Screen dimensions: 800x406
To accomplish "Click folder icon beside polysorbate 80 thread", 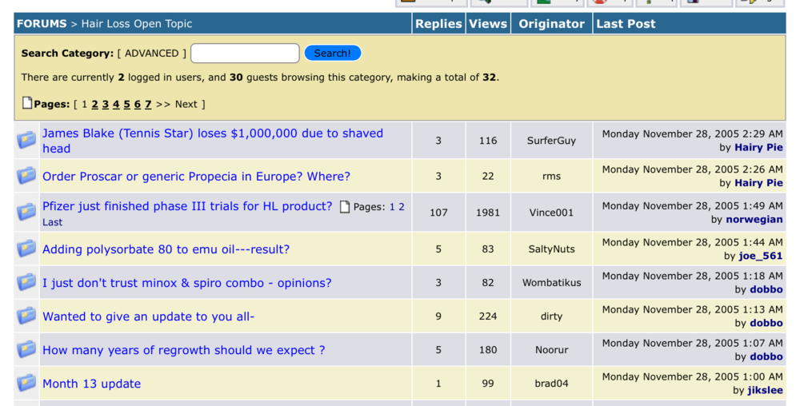I will point(26,249).
